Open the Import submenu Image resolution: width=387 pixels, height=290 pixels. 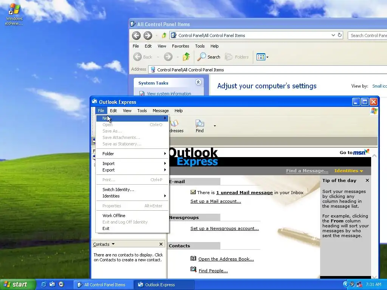click(132, 164)
